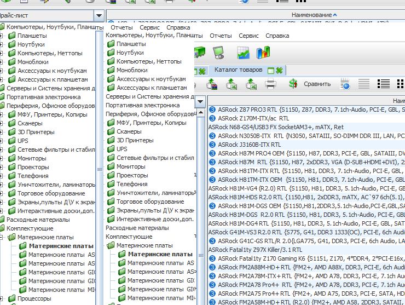Select Расходные материалы in the middle tree
Image resolution: width=405 pixels, height=305 pixels.
coord(137,228)
